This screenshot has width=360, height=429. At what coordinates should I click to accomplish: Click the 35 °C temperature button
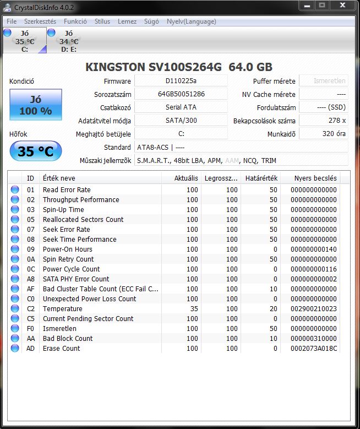36,151
